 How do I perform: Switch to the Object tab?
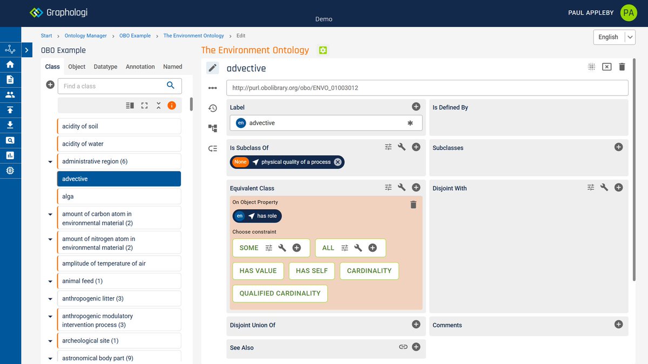coord(77,67)
